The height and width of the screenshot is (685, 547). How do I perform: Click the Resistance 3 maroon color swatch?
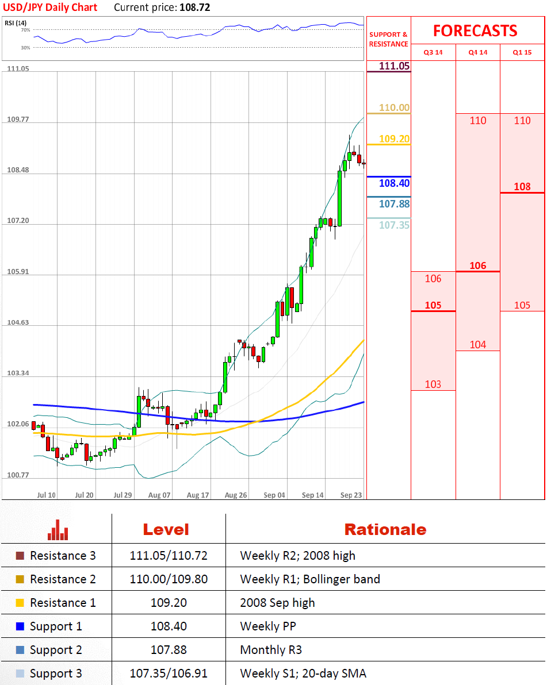click(x=20, y=556)
